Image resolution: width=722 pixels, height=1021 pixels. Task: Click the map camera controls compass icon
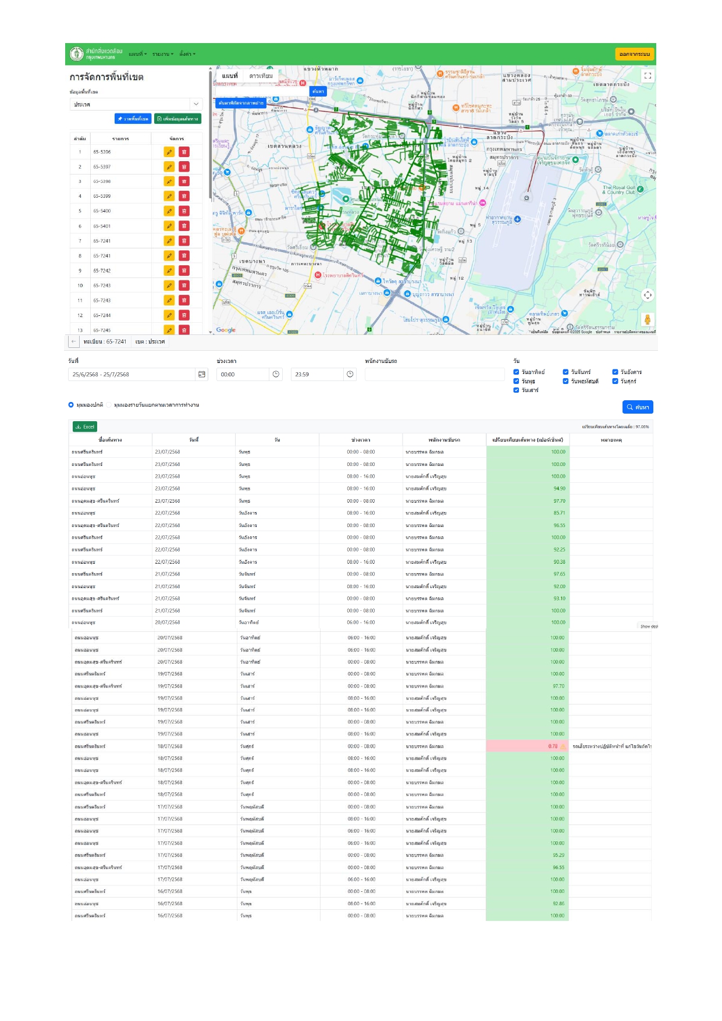tap(648, 295)
